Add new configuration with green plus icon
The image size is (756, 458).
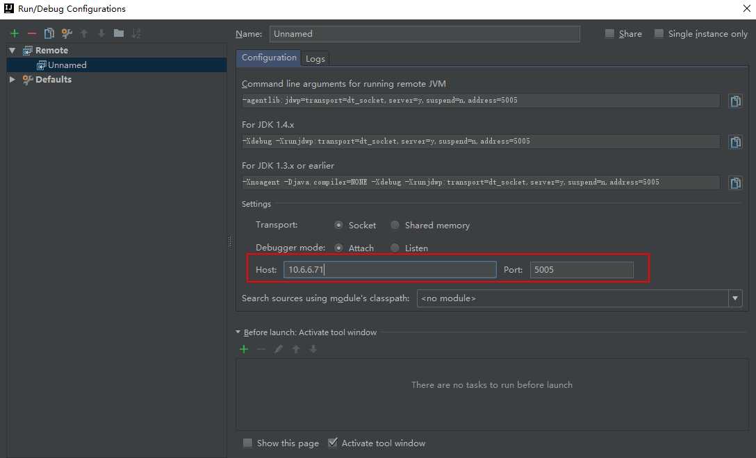[15, 33]
